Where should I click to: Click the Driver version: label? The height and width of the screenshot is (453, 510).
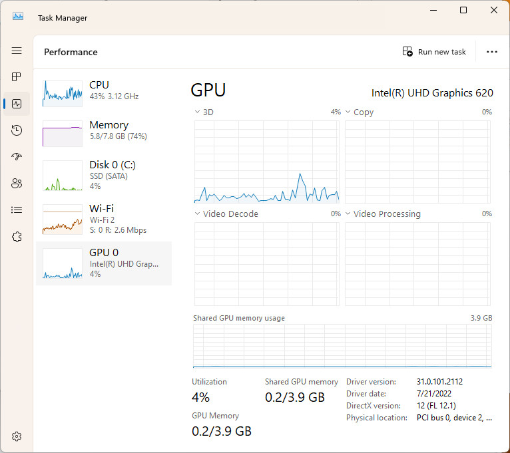pos(371,382)
